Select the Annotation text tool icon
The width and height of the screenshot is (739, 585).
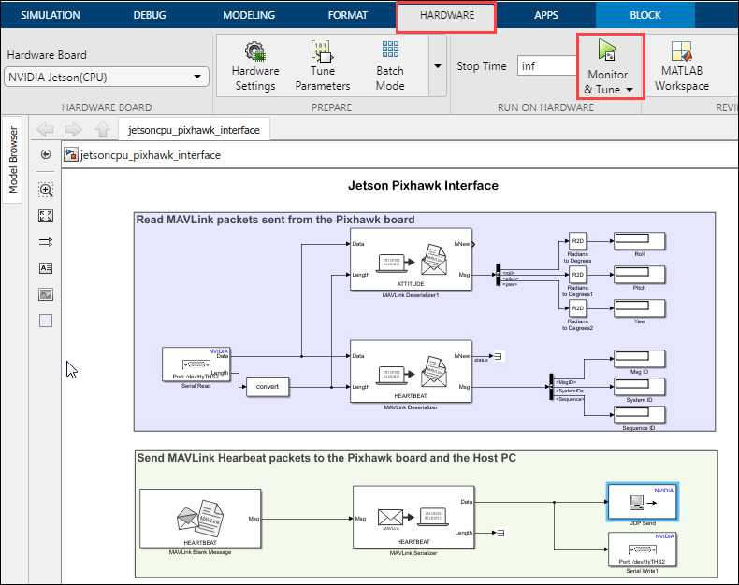46,268
